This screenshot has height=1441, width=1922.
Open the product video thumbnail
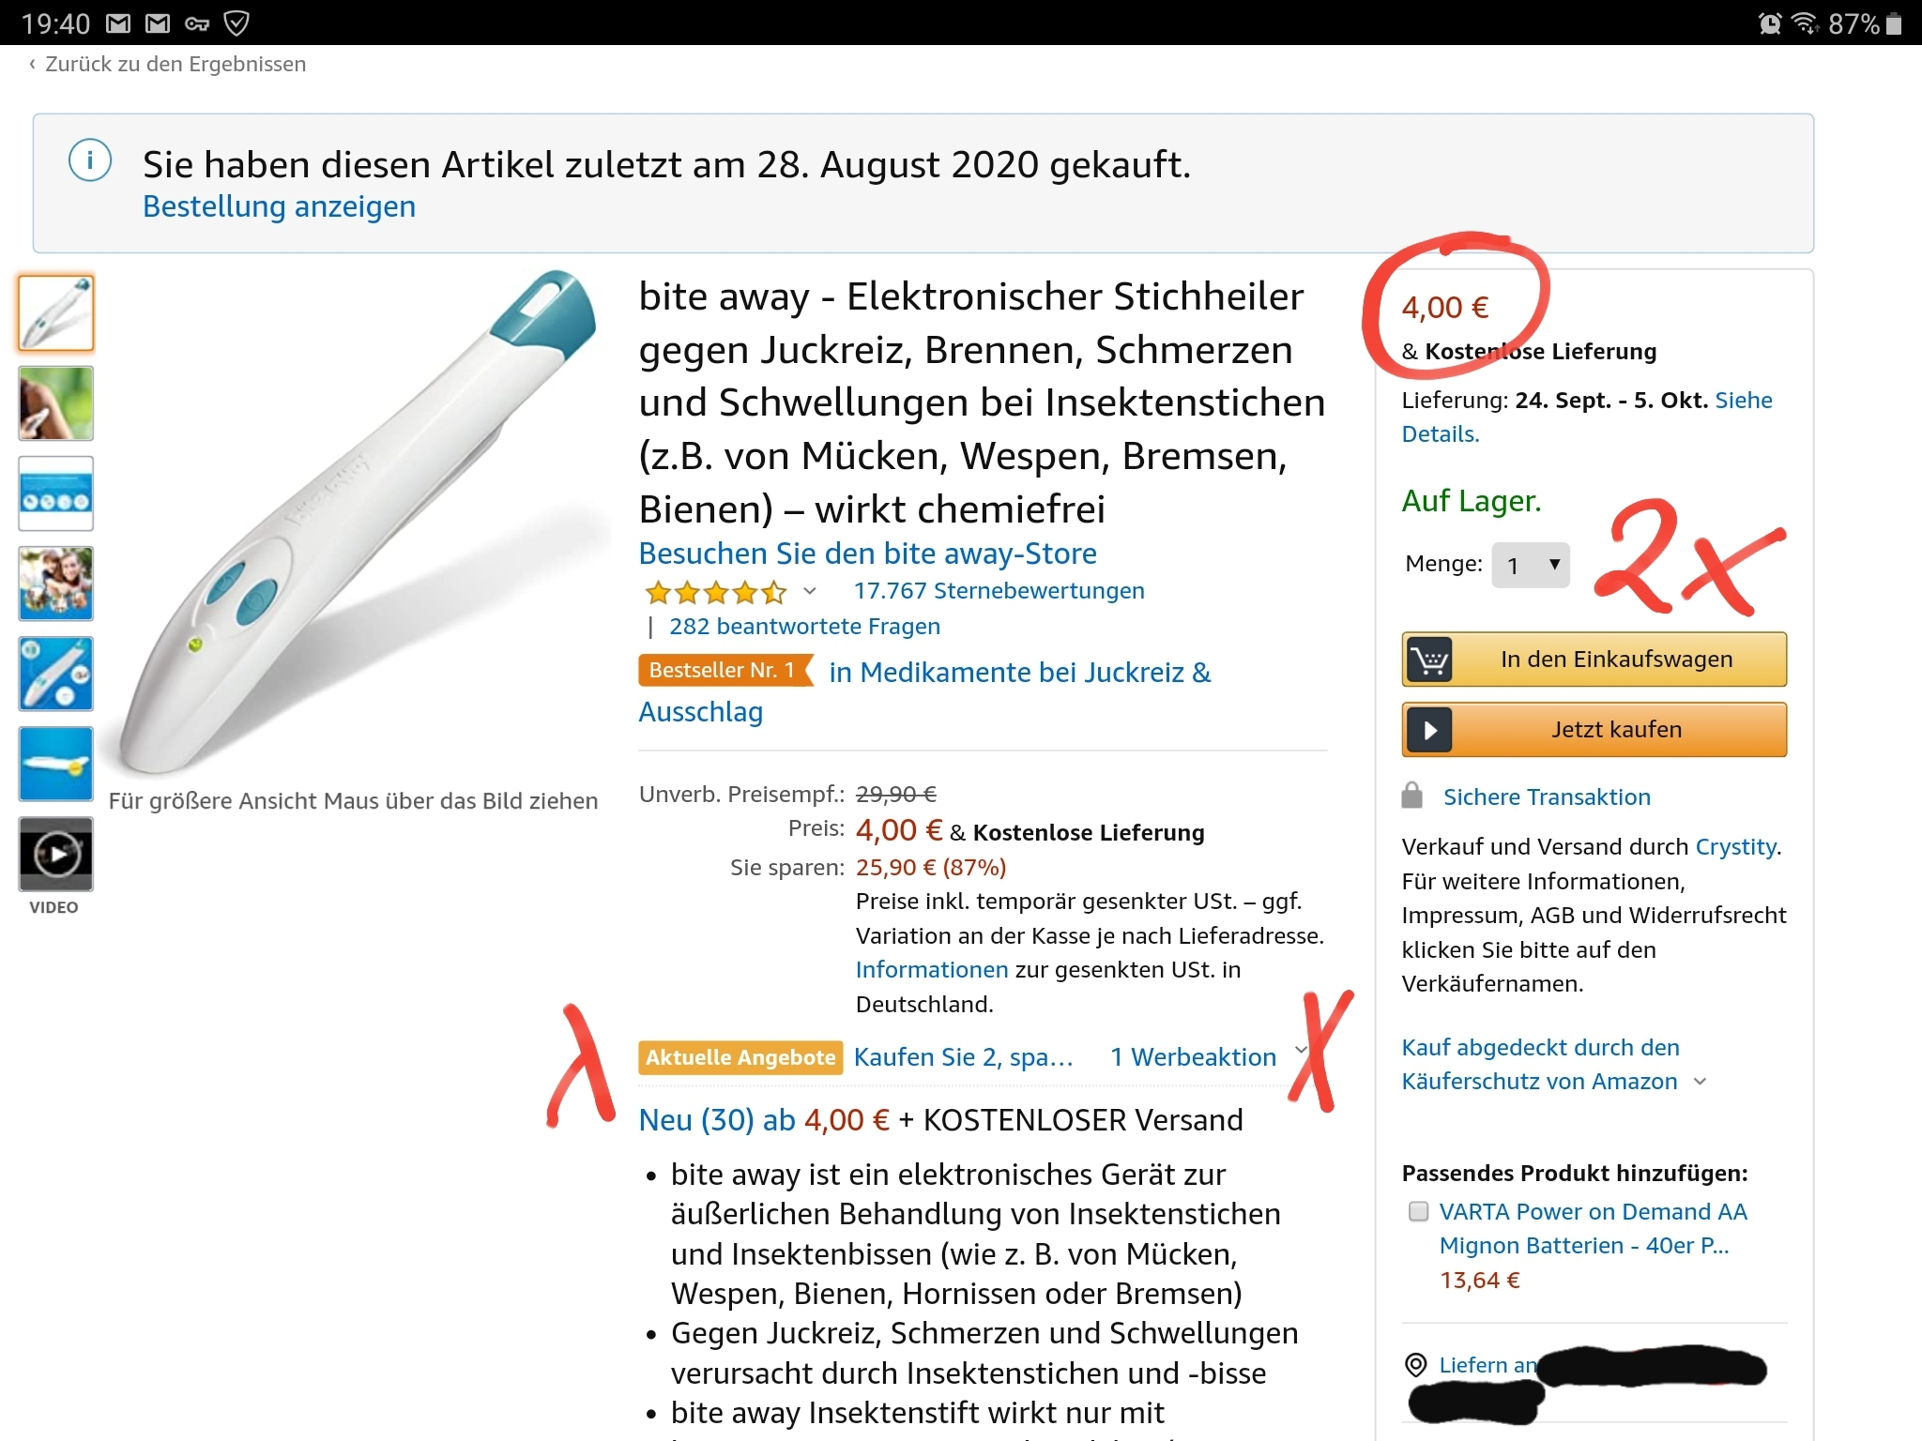[56, 854]
